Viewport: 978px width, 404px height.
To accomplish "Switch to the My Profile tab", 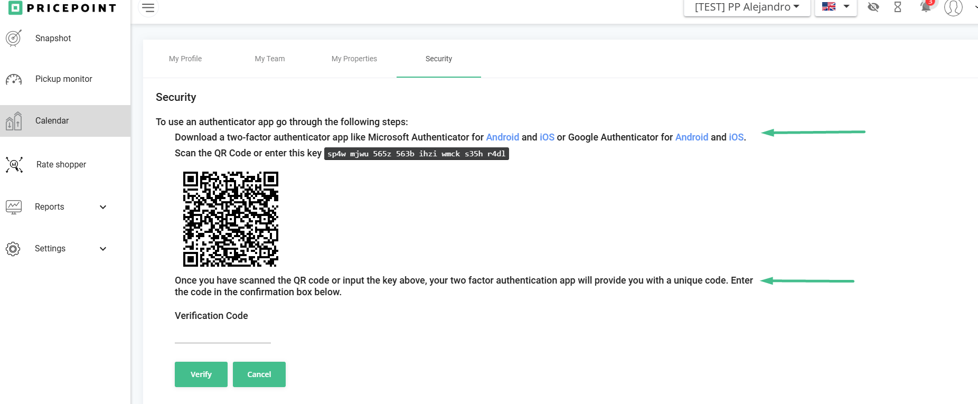I will point(185,59).
